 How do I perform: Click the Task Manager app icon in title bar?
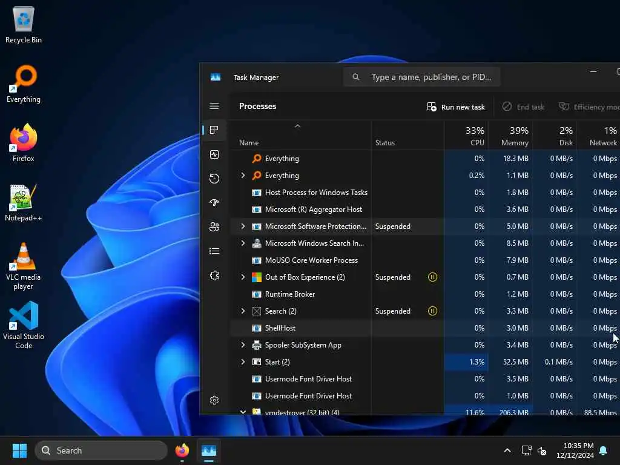tap(216, 77)
